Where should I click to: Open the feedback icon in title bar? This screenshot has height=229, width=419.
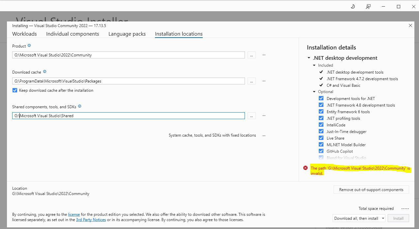coord(368,7)
